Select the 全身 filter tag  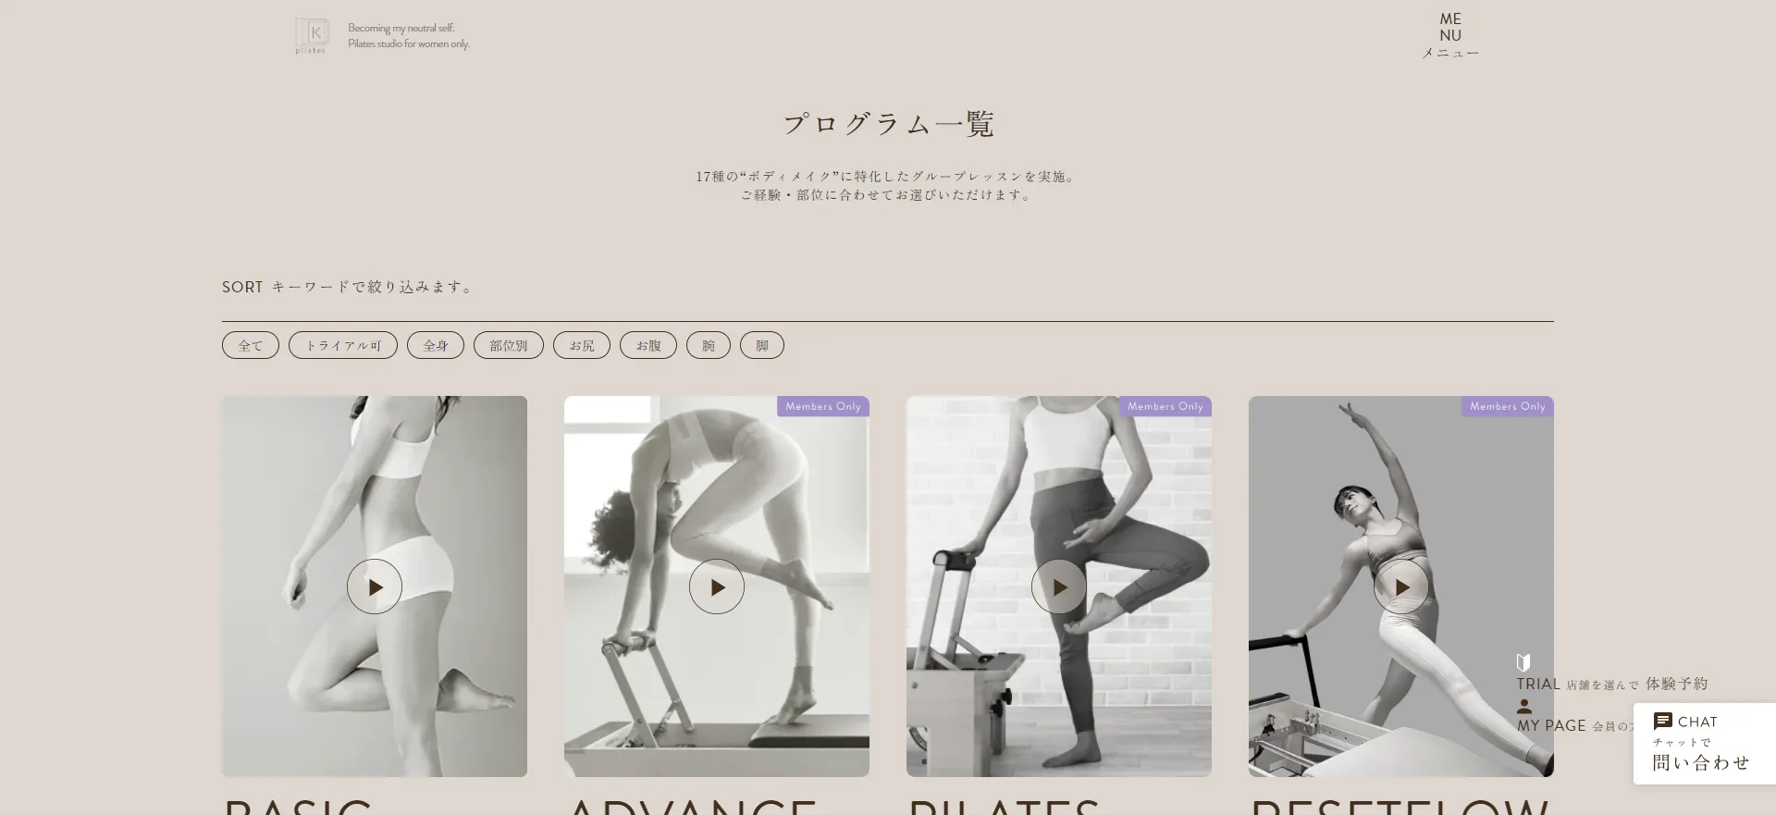pyautogui.click(x=436, y=345)
